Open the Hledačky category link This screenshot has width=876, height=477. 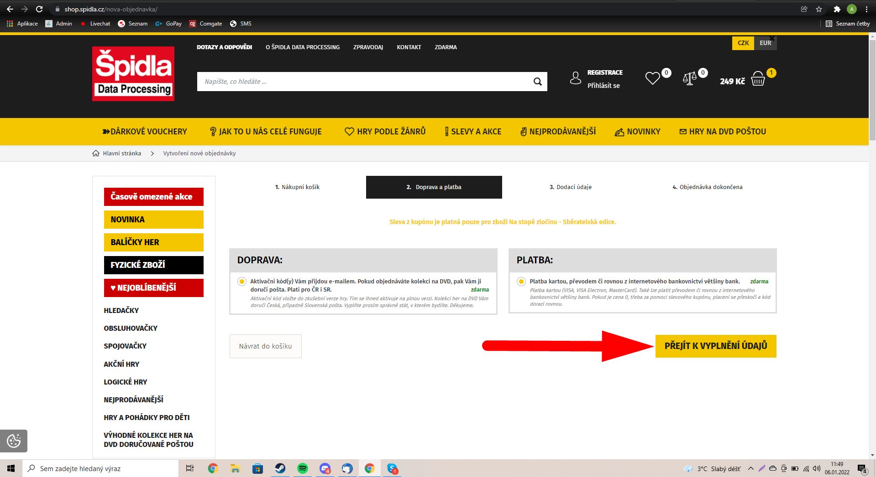pyautogui.click(x=121, y=311)
